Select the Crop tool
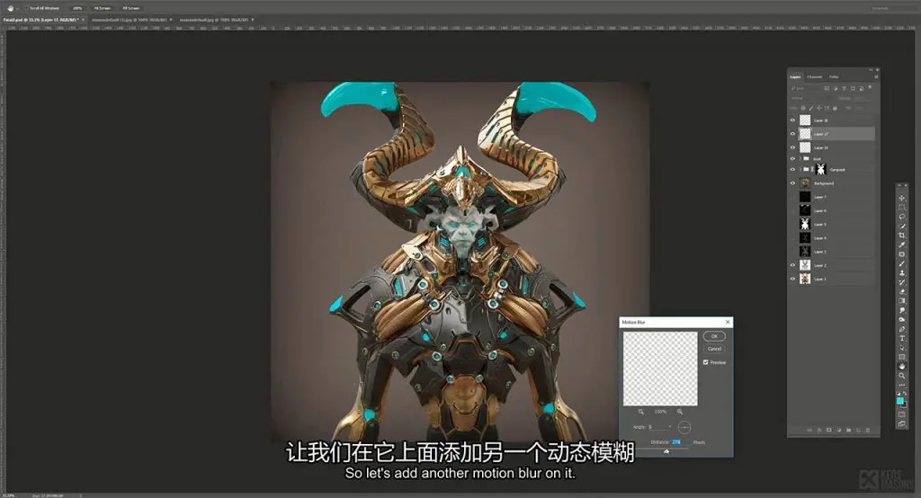This screenshot has width=921, height=498. pyautogui.click(x=901, y=236)
